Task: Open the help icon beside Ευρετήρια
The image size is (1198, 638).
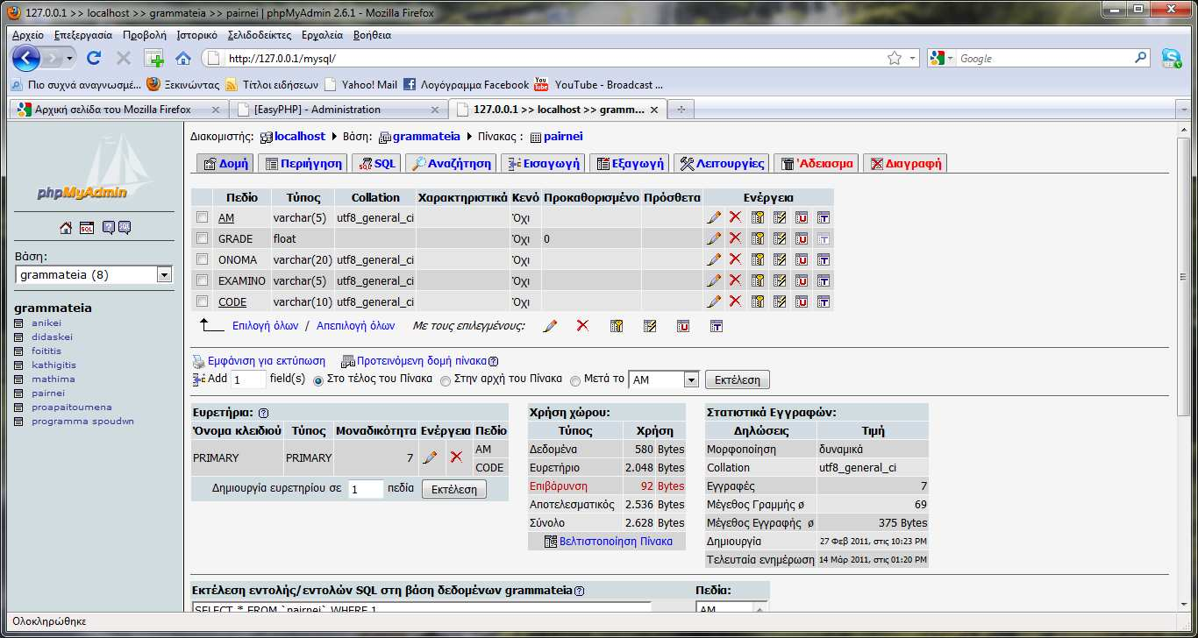Action: coord(264,413)
